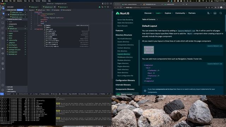Go back in the browser

click(115, 7)
